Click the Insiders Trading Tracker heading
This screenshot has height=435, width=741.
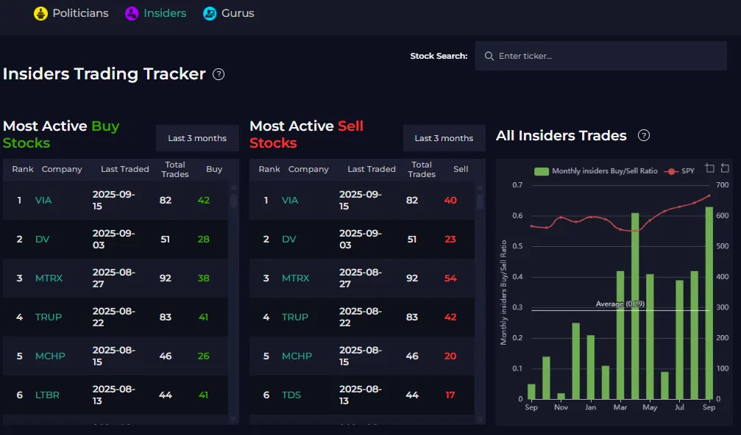[x=104, y=74]
